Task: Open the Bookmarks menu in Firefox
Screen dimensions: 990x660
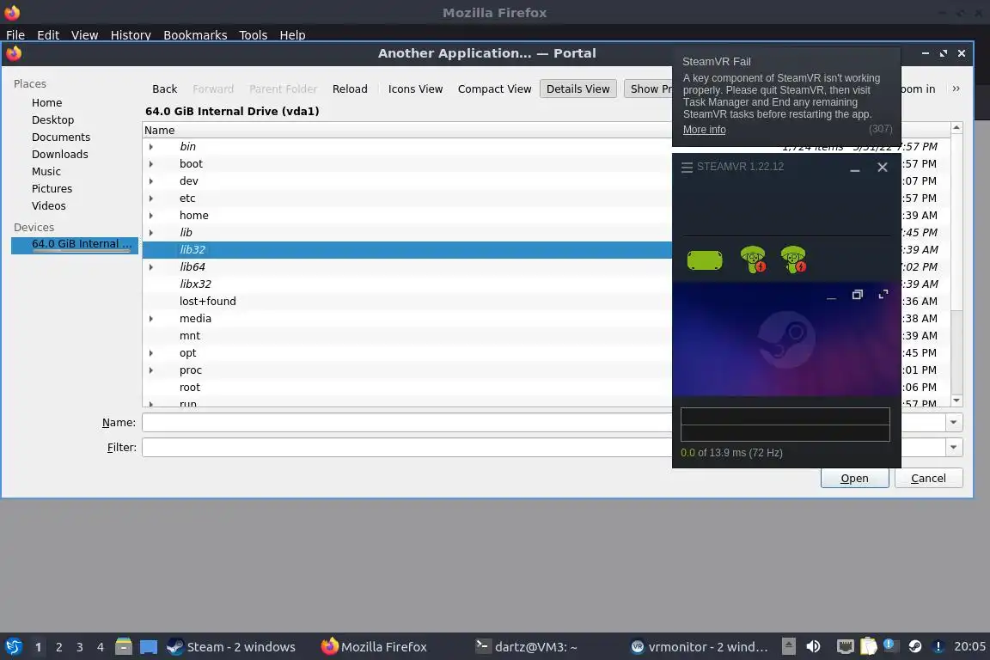Action: coord(195,35)
